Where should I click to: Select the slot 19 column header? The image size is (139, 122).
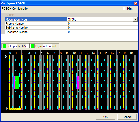131,53
